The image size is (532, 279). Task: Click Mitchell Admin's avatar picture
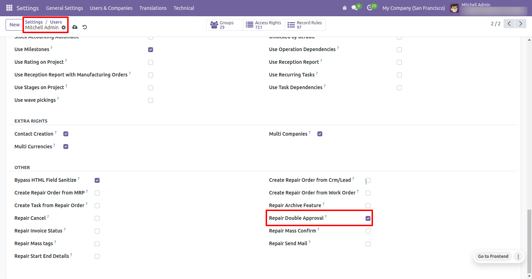454,8
